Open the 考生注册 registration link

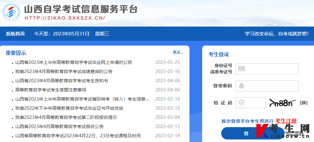(x=286, y=121)
